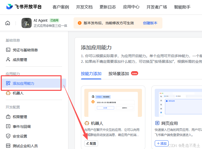This screenshot has width=202, height=149.
Task: Click 正式应用@神圣三位一体 subtitle text
Action: (x=50, y=26)
